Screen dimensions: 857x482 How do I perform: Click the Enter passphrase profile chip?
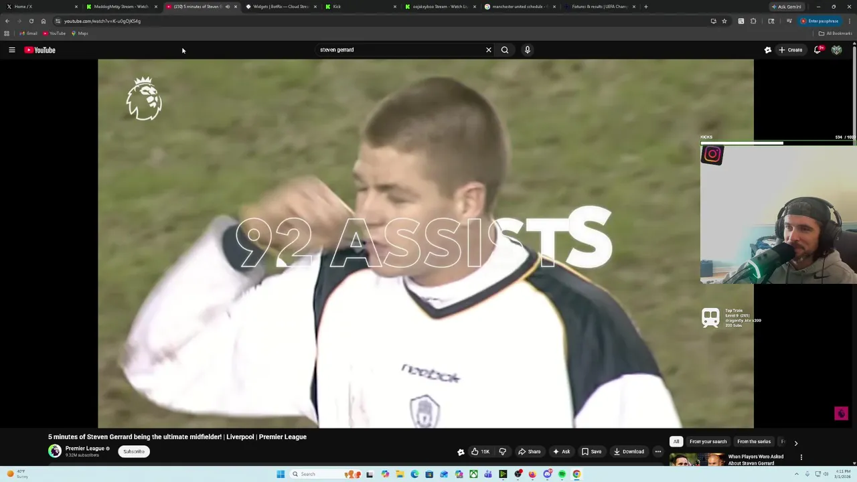click(820, 21)
